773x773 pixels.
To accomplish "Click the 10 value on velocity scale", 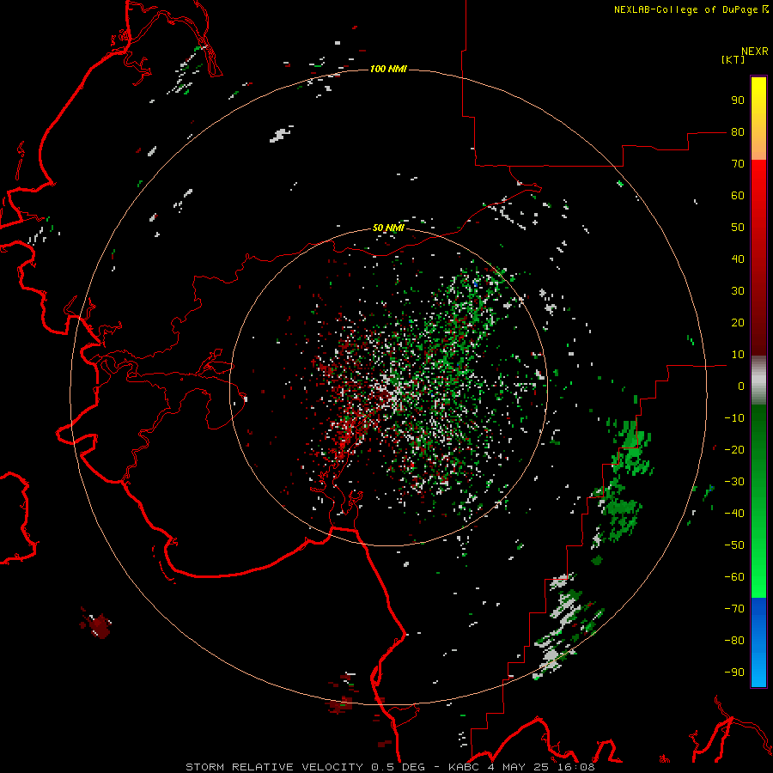I will (x=738, y=355).
